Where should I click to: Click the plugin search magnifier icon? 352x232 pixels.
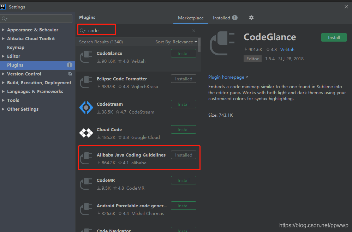(82, 31)
